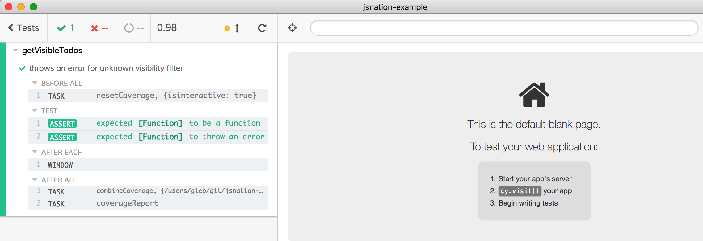Image resolution: width=703 pixels, height=241 pixels.
Task: Collapse the AFTER EACH hook section
Action: click(x=35, y=152)
